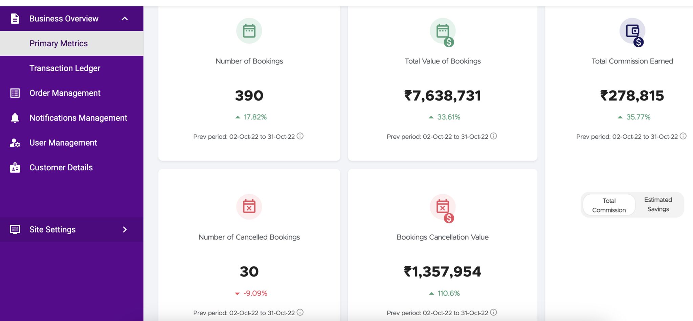The height and width of the screenshot is (321, 693).
Task: Click the Number of Cancelled Bookings icon
Action: tap(249, 206)
